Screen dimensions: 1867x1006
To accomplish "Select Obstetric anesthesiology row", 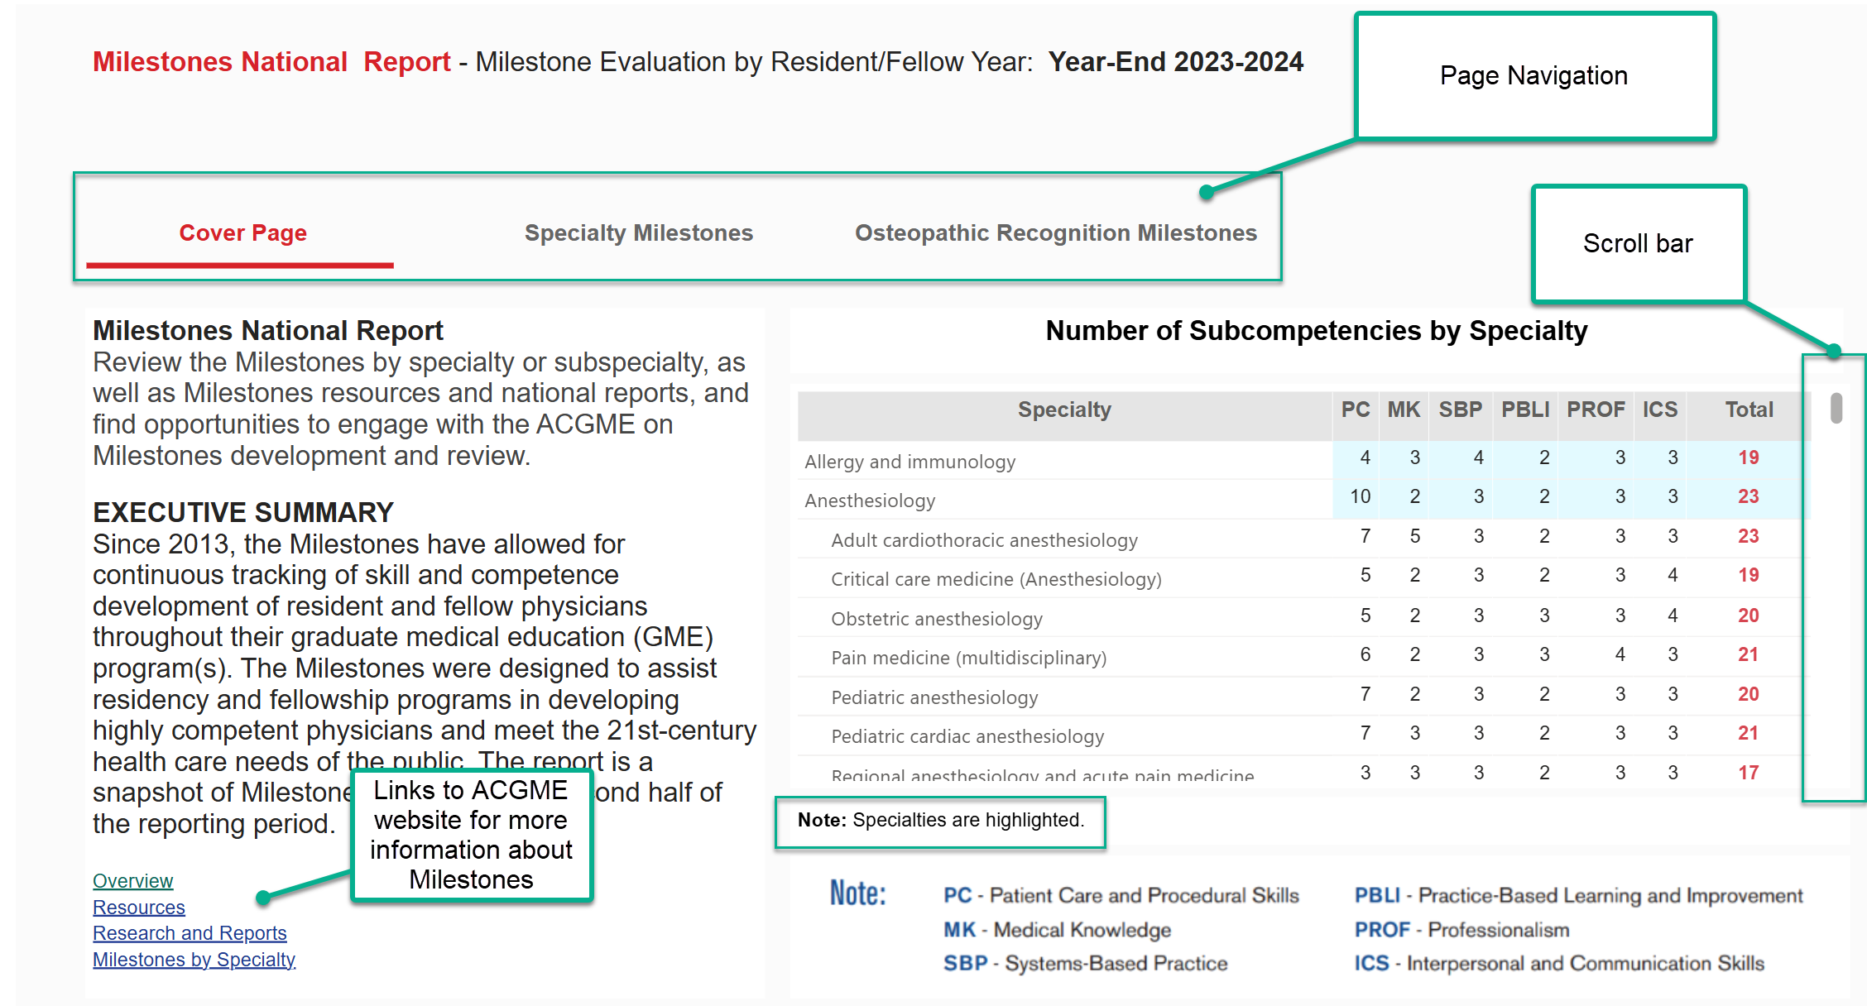I will click(x=1303, y=617).
